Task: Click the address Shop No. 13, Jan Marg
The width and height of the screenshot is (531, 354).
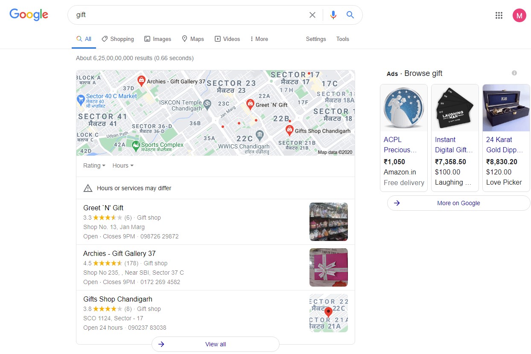Action: pyautogui.click(x=114, y=227)
